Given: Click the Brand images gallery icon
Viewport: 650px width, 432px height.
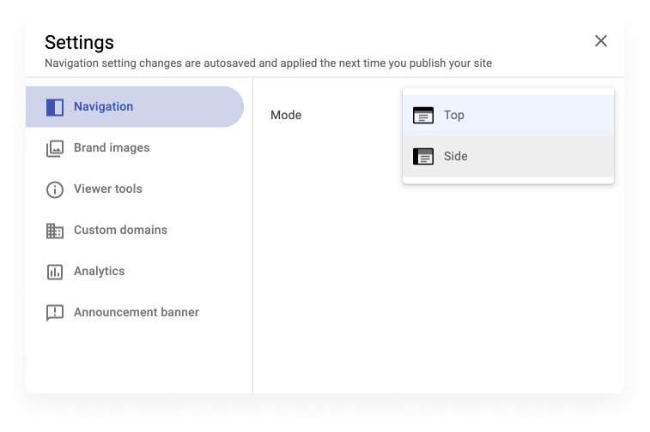Looking at the screenshot, I should point(55,148).
